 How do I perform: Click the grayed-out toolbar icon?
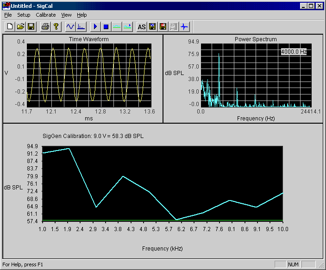173,26
